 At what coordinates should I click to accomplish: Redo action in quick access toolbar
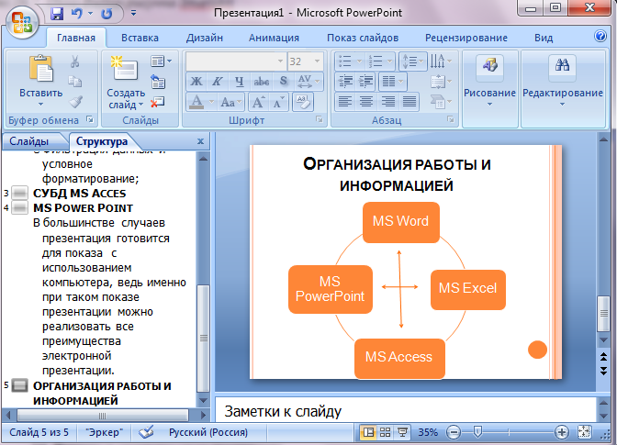click(107, 14)
